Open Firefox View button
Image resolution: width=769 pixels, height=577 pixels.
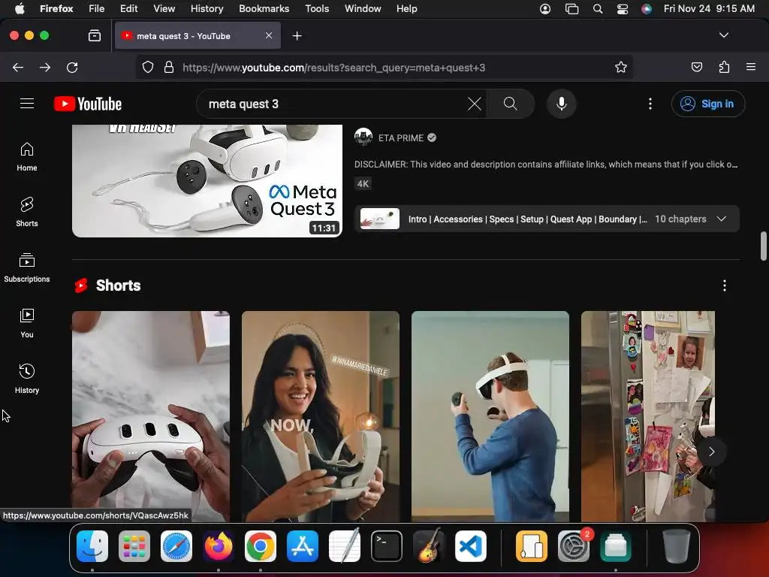pyautogui.click(x=95, y=35)
